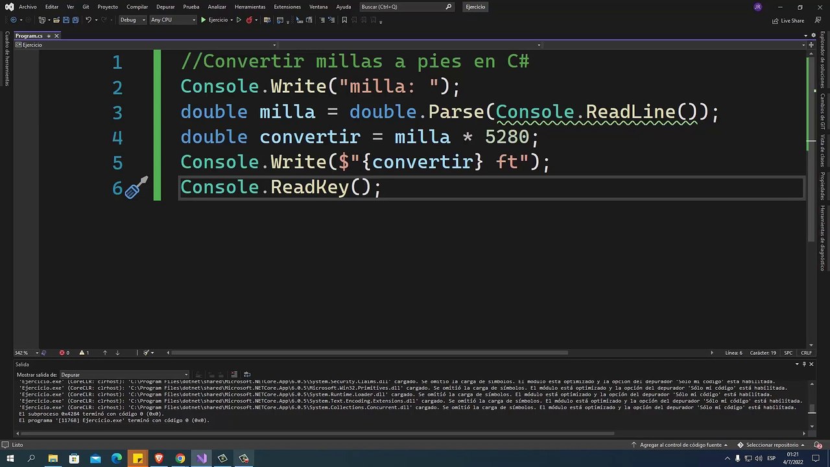Image resolution: width=830 pixels, height=467 pixels.
Task: Click the Save All double-disk icon
Action: point(75,19)
